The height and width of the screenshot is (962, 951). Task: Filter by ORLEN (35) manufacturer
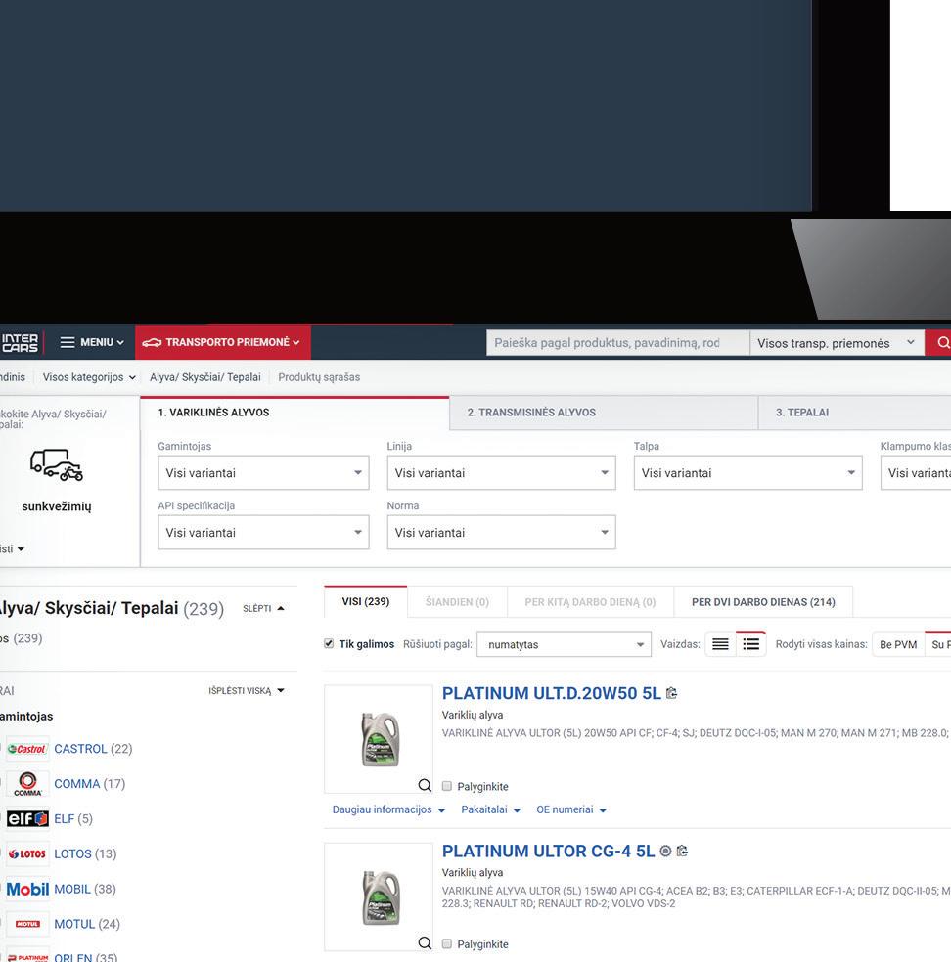(85, 957)
